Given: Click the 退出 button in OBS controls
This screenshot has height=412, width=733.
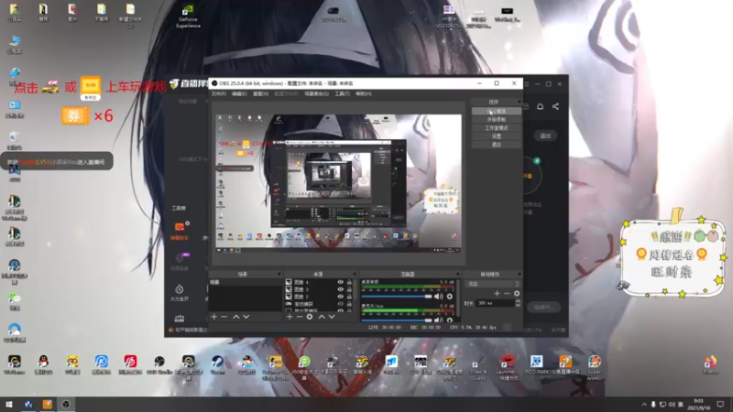Looking at the screenshot, I should point(497,145).
